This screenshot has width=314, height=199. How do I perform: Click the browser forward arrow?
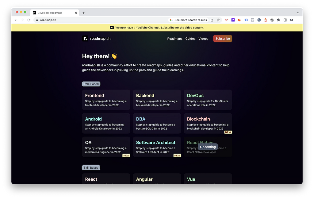(x=22, y=20)
